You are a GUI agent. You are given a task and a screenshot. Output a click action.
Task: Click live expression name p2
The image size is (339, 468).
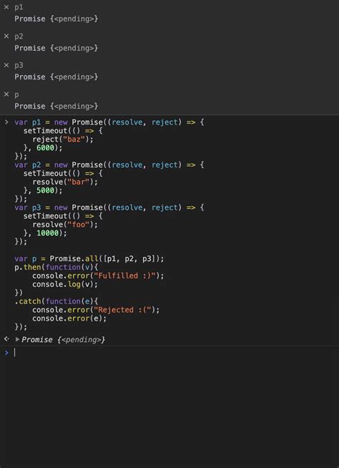[x=19, y=36]
